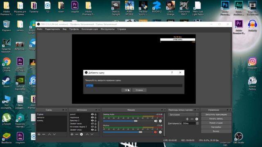Unmute Mic/Aux red speaker icon
The height and width of the screenshot is (147, 262).
pos(156,132)
